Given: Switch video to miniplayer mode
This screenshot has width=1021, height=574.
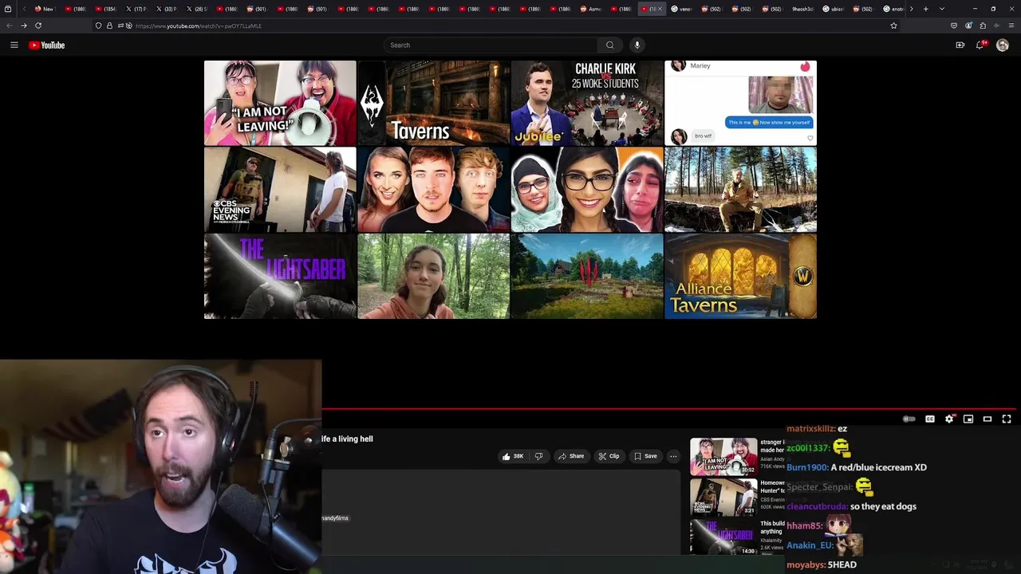Looking at the screenshot, I should [x=968, y=419].
